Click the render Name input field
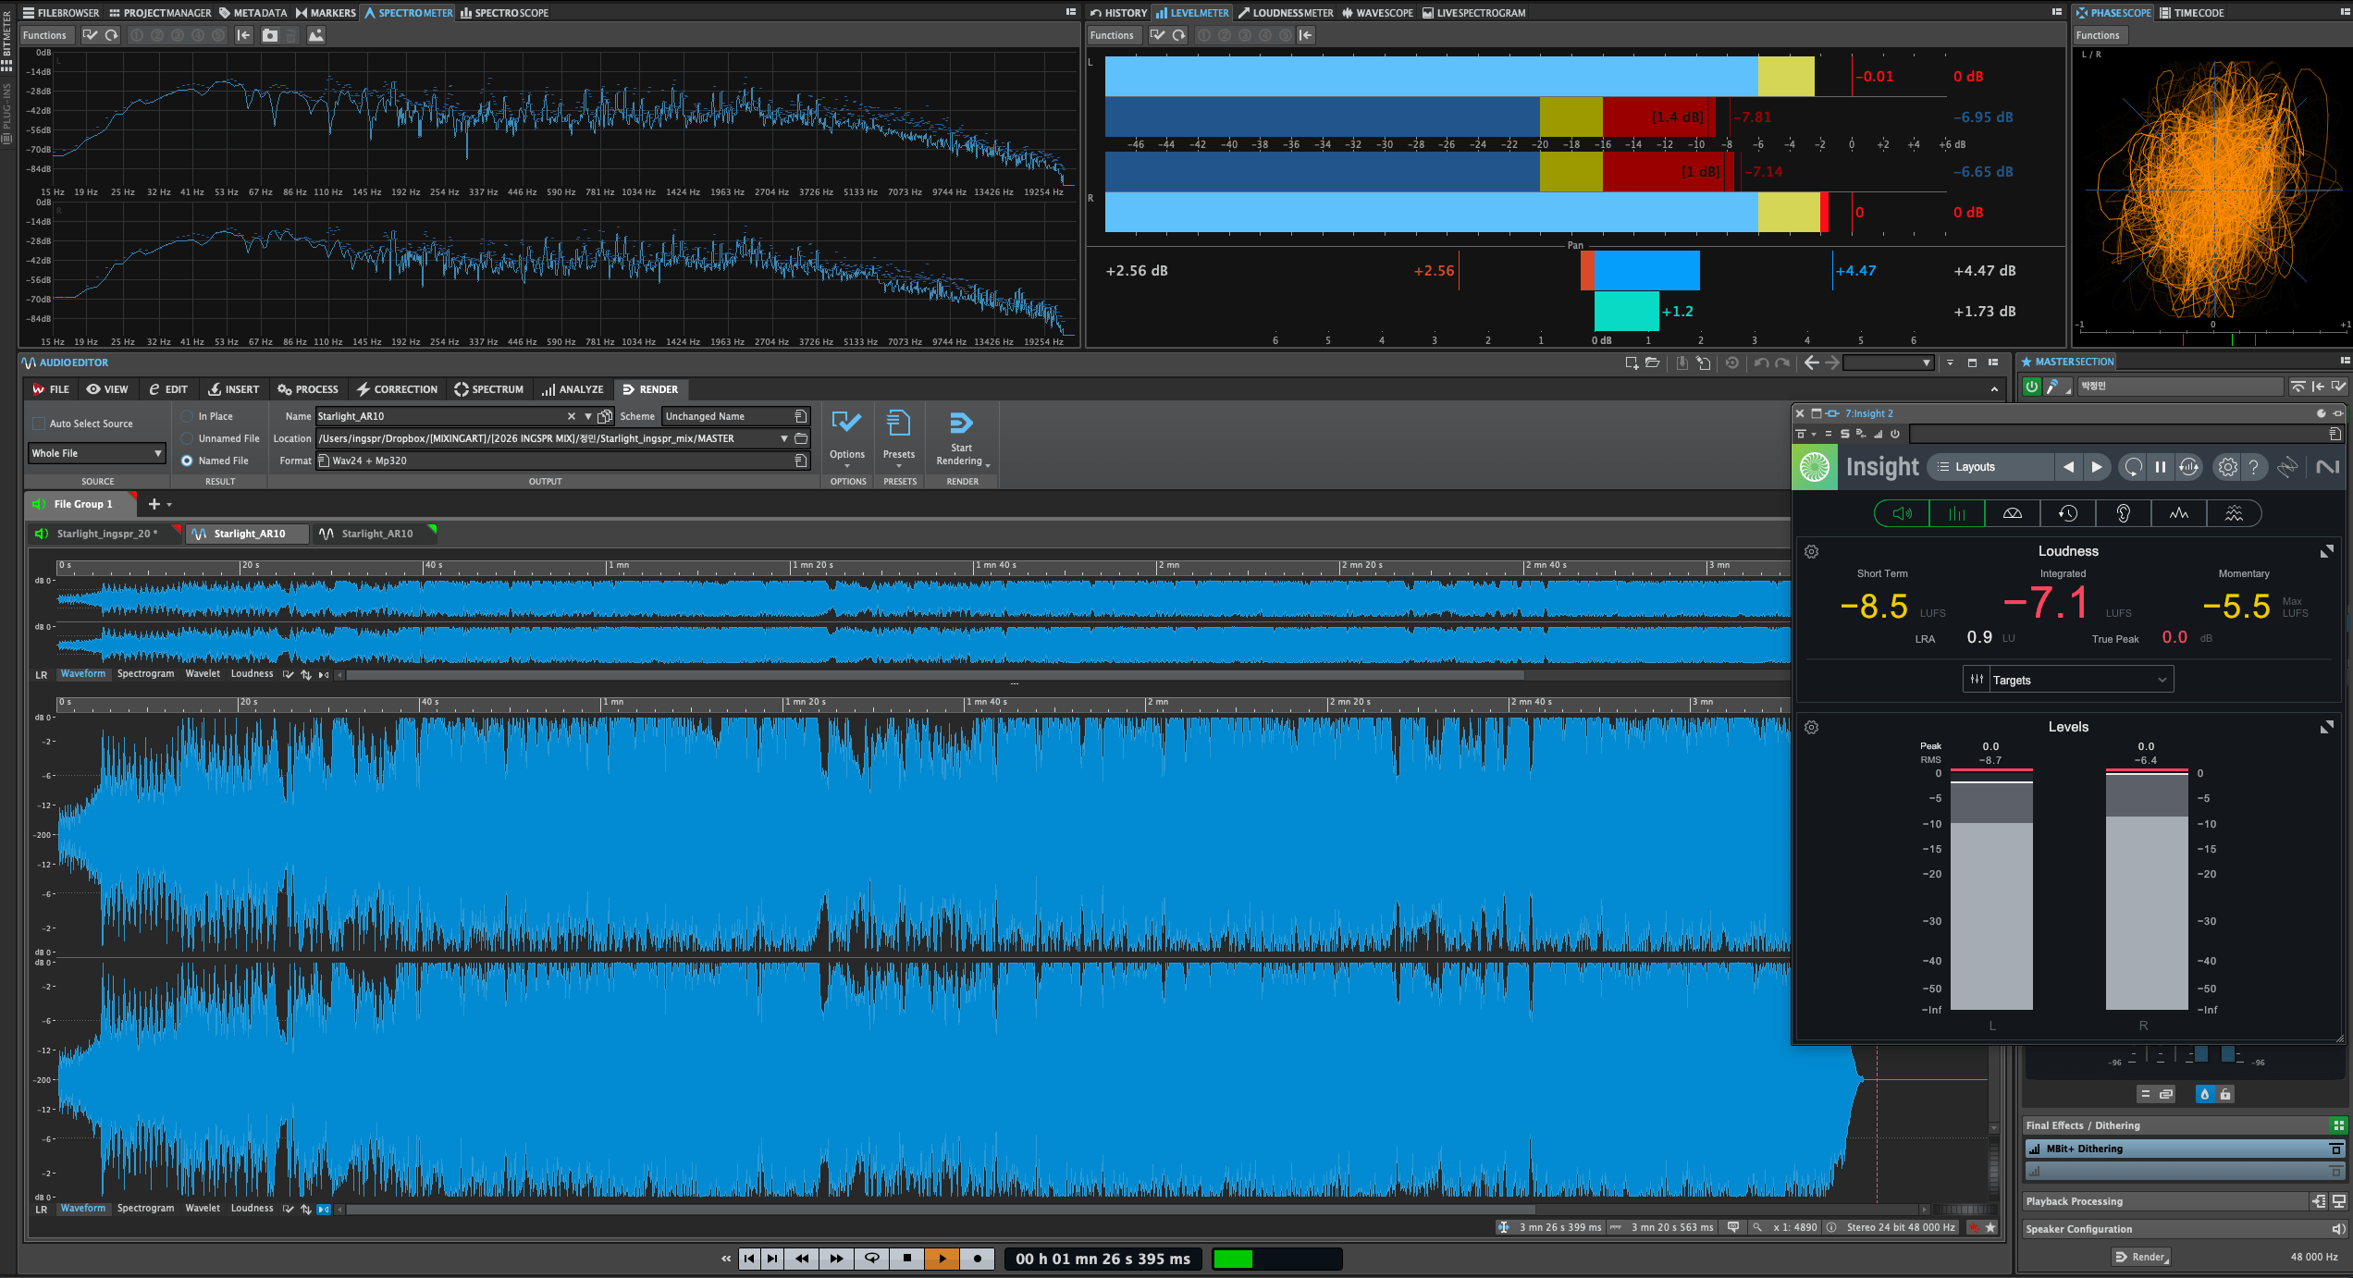Image resolution: width=2353 pixels, height=1278 pixels. tap(441, 416)
